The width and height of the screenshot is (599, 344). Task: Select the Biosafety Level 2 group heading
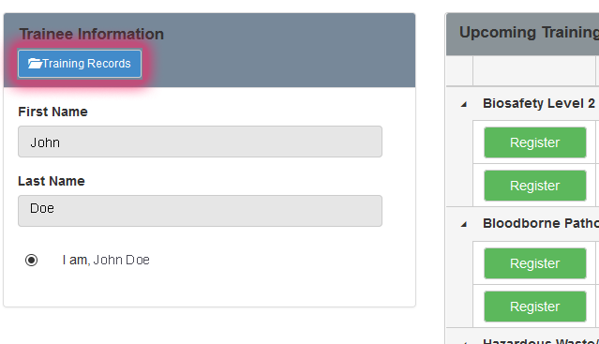point(539,103)
